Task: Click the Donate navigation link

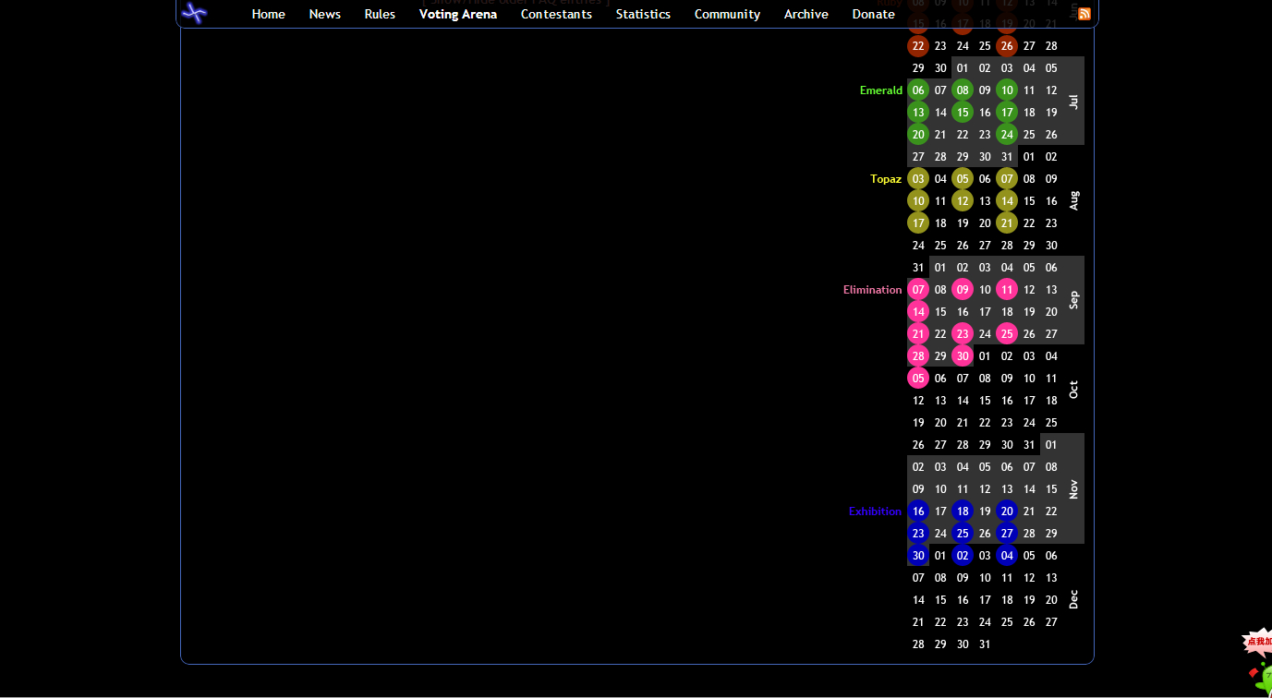Action: click(x=873, y=14)
